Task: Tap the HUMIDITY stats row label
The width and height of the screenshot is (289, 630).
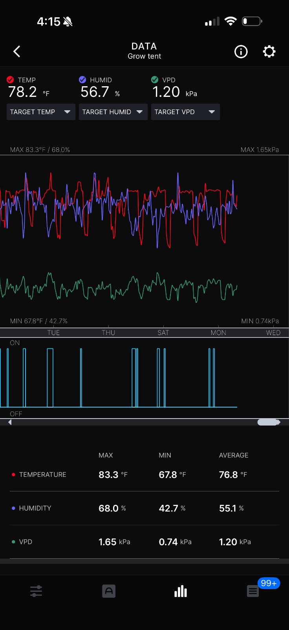Action: tap(35, 508)
